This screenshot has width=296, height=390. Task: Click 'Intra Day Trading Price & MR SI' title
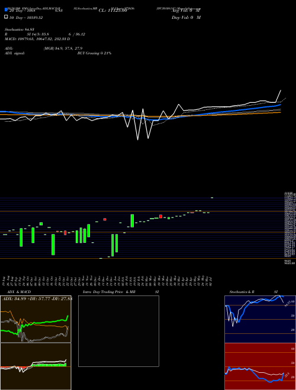121,292
